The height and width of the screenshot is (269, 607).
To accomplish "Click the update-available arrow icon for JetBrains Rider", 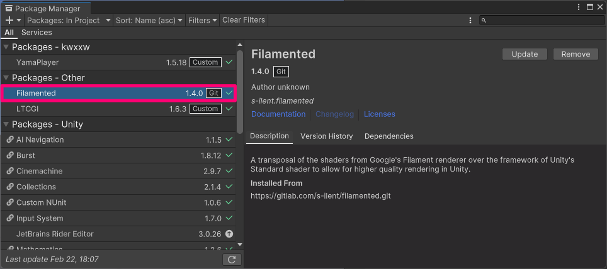I will [x=229, y=234].
